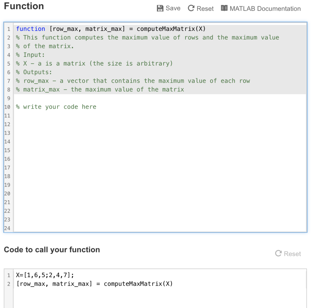The width and height of the screenshot is (314, 308).
Task: Click the Save label in the Function toolbar
Action: 173,8
